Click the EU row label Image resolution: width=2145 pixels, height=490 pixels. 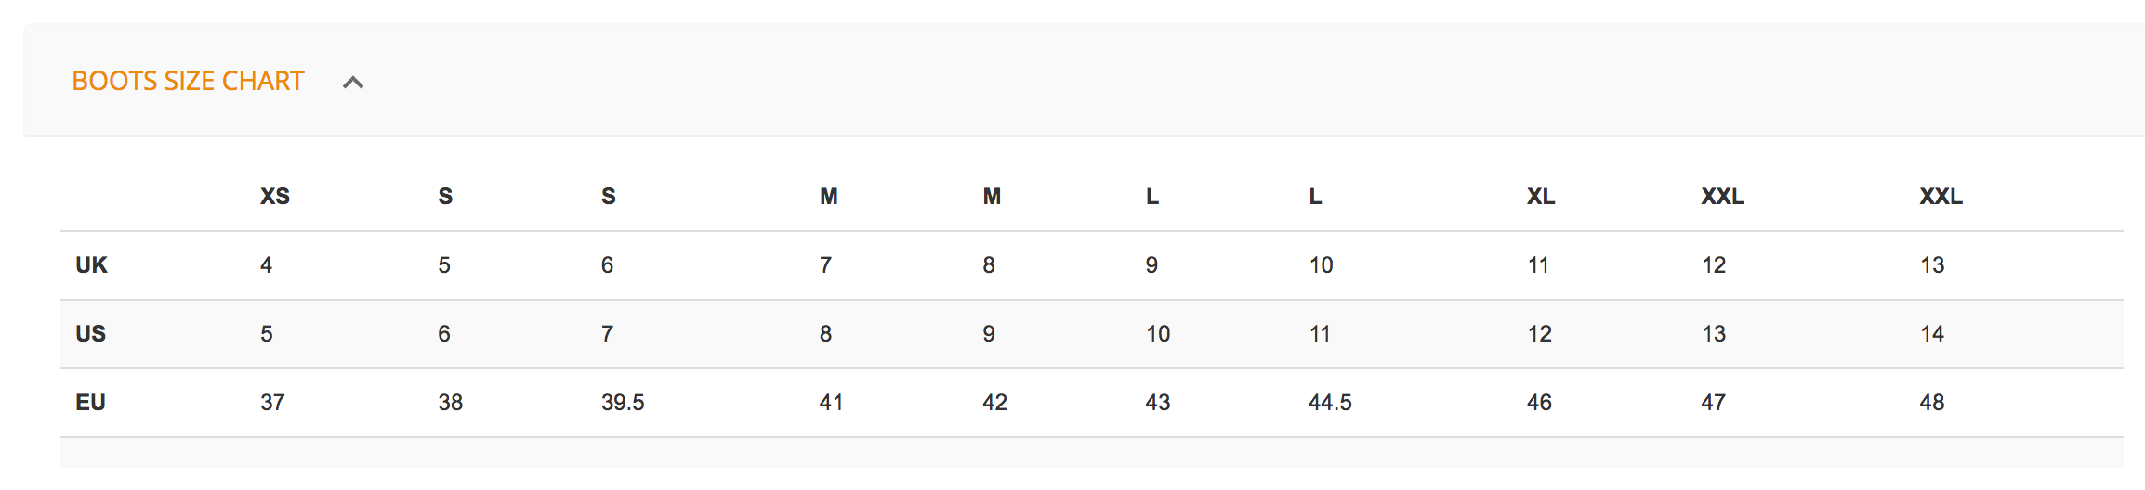90,403
